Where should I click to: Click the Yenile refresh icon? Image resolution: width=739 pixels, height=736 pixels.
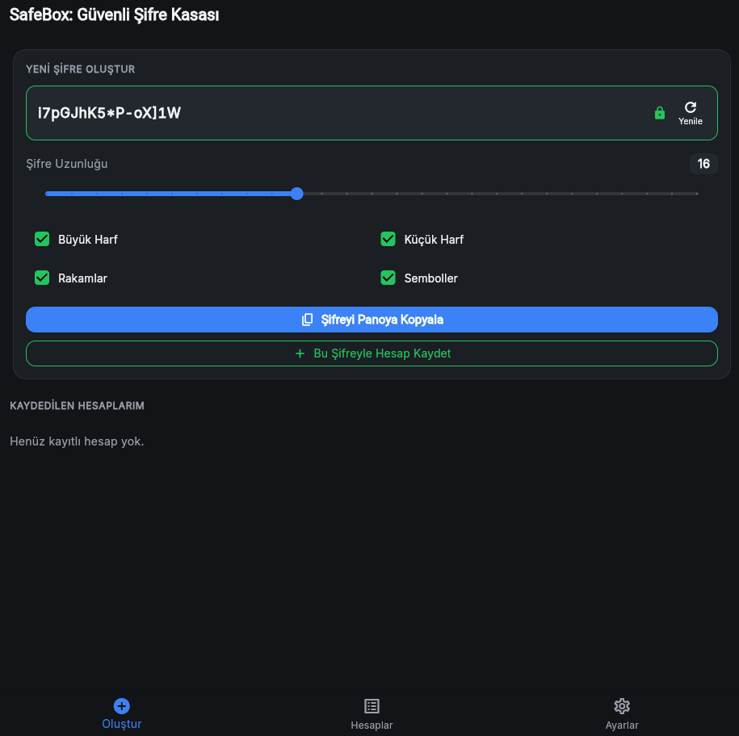pos(690,107)
